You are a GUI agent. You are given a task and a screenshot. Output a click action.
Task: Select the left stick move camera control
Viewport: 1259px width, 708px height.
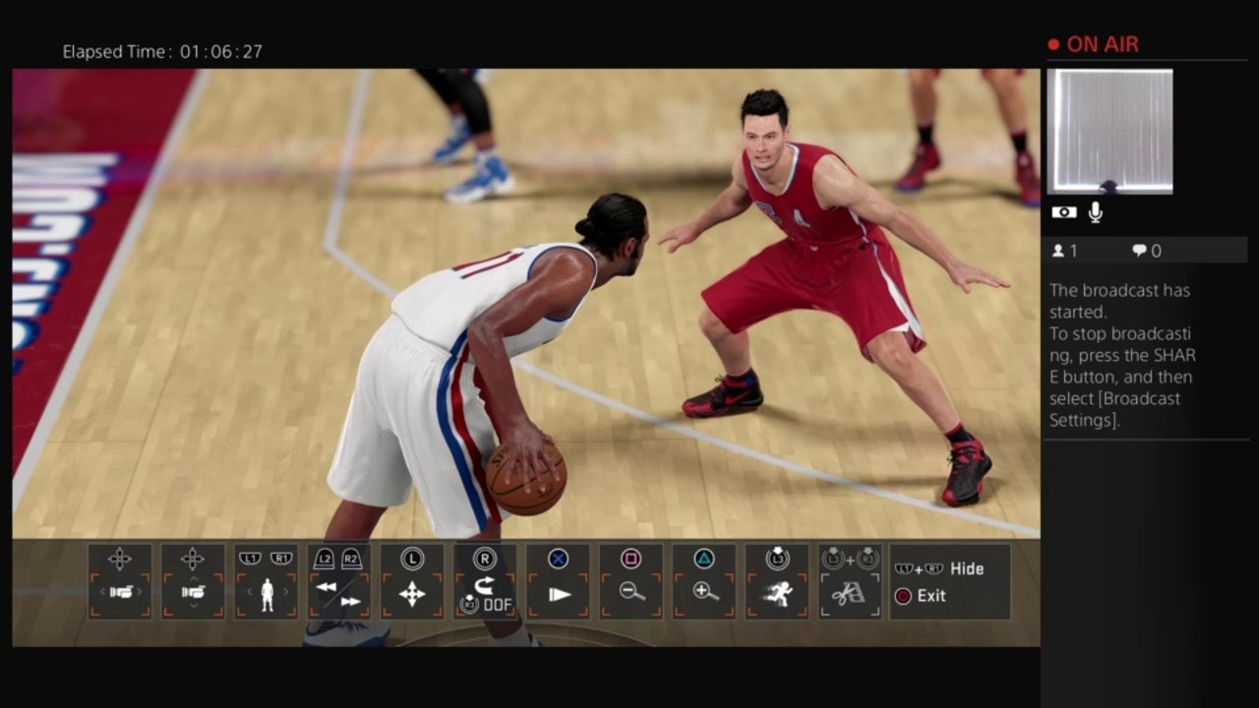pos(411,581)
